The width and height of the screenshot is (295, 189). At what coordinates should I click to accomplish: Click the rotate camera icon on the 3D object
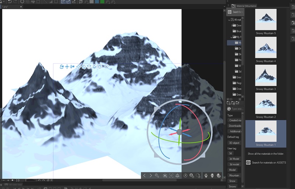(x=62, y=67)
